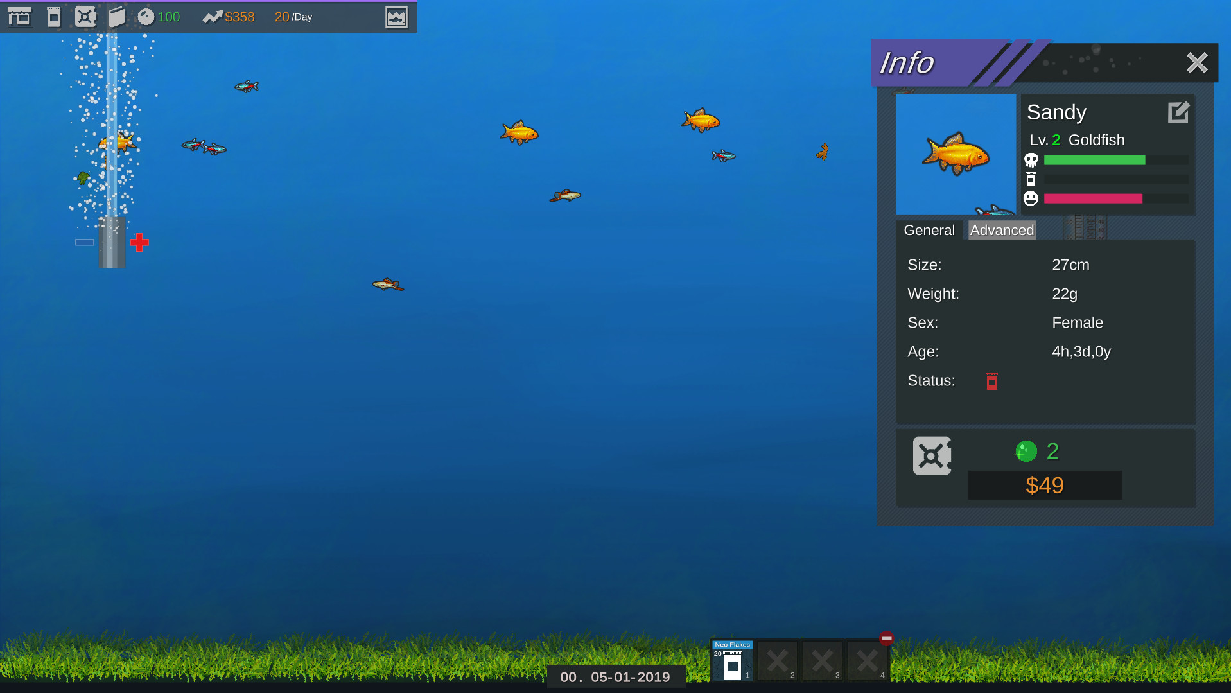Close the Info panel with the X

[x=1196, y=62]
